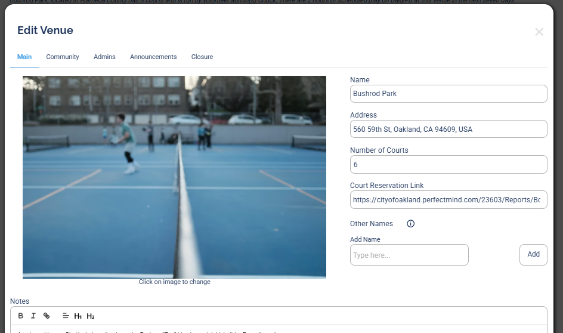The image size is (563, 333).
Task: Select the Notes label text
Action: point(20,301)
